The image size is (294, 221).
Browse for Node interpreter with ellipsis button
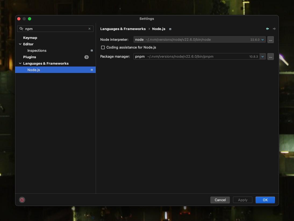[270, 40]
